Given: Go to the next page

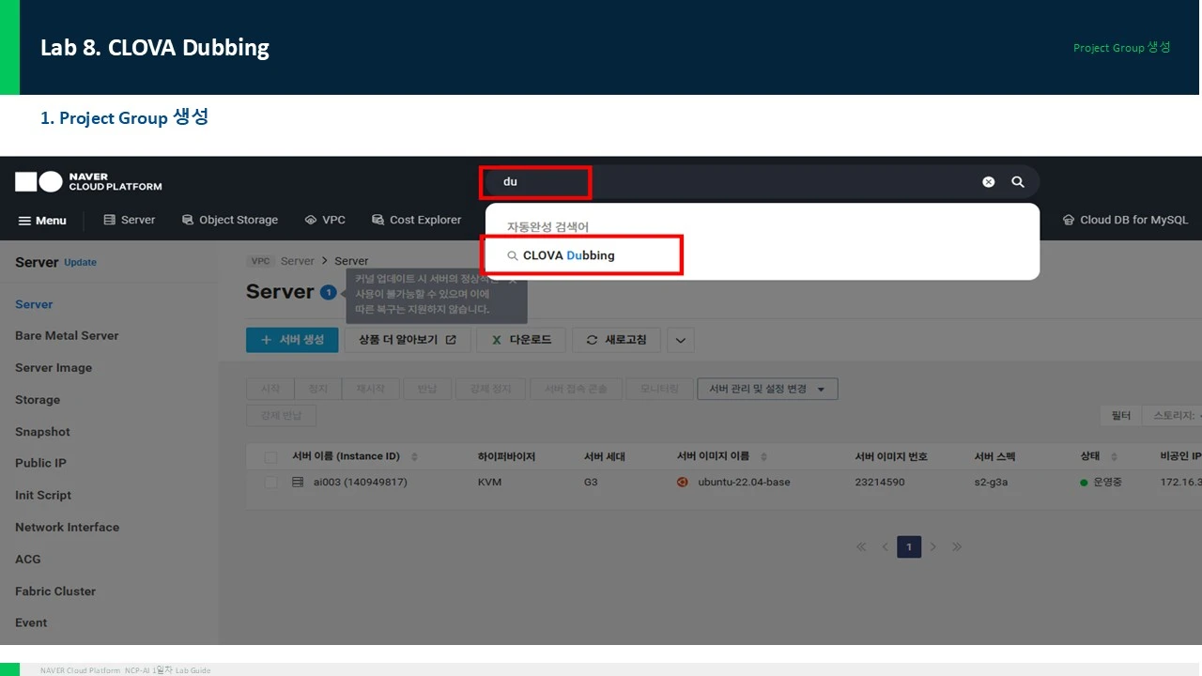Looking at the screenshot, I should [x=932, y=546].
